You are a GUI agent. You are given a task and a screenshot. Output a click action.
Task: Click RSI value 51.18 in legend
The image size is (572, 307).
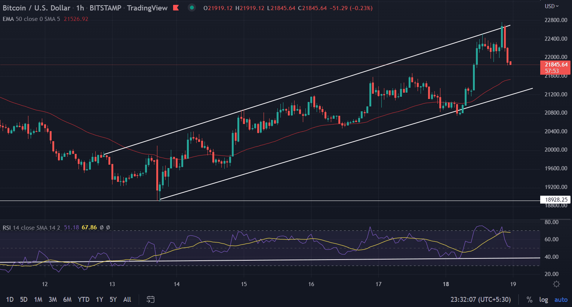pos(71,227)
